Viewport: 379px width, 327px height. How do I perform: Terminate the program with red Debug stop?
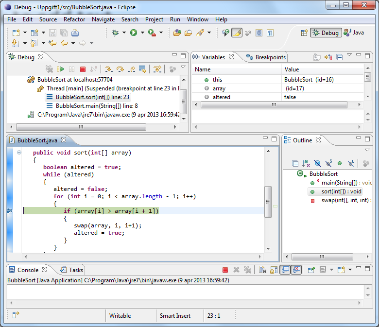pos(83,69)
